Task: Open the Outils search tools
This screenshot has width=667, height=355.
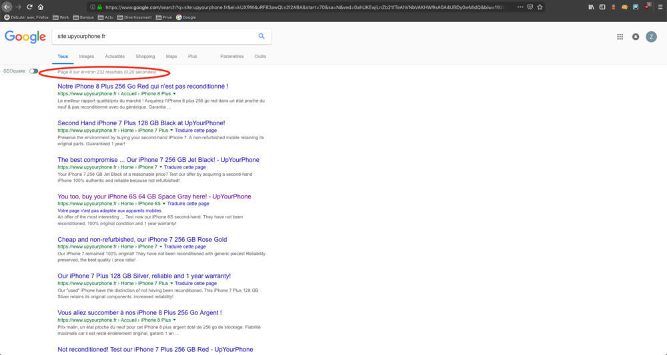Action: coord(260,57)
